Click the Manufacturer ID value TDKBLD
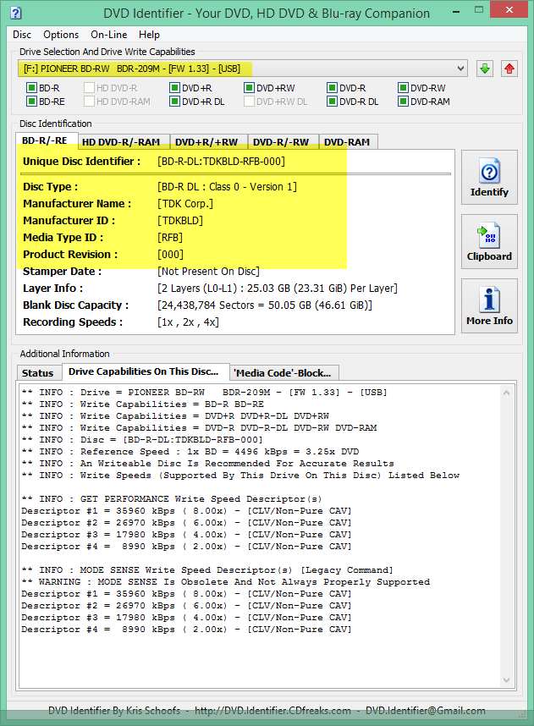Viewport: 534px width, 726px height. (180, 220)
